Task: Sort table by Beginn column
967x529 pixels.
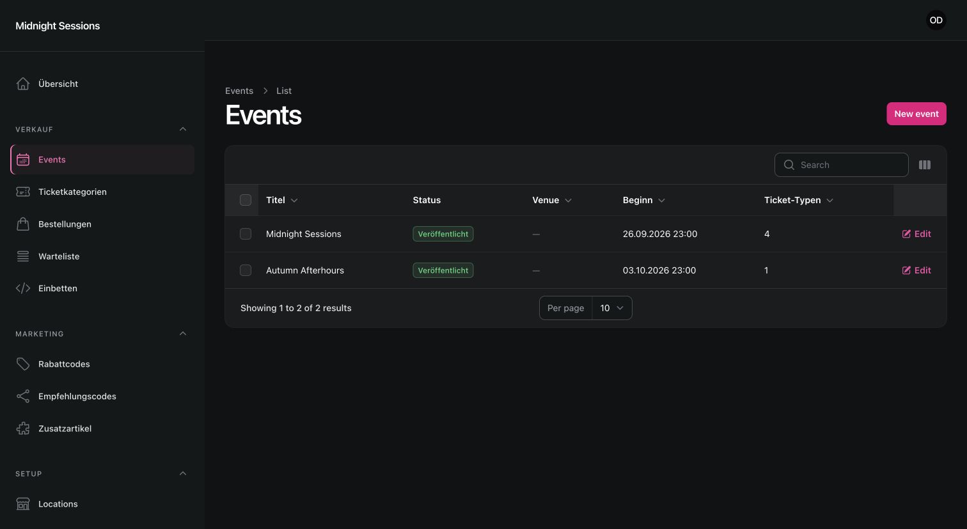Action: [644, 200]
